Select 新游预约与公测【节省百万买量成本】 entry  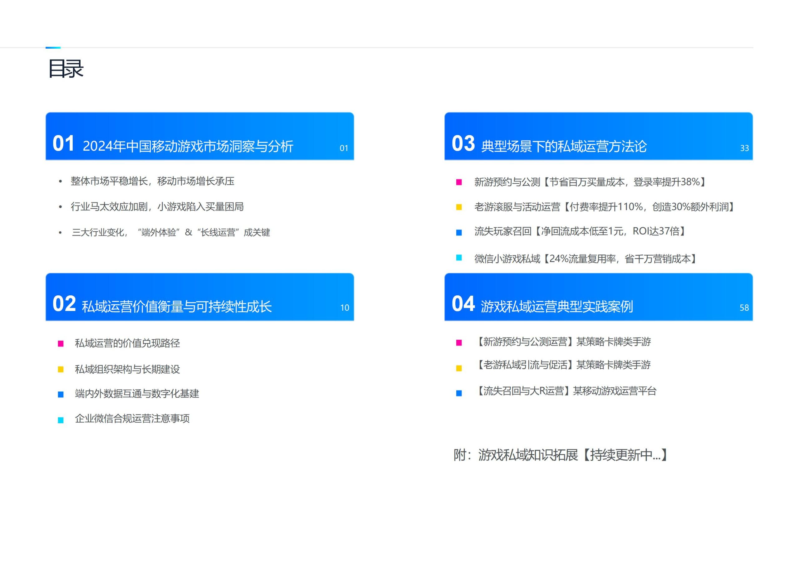[x=591, y=182]
